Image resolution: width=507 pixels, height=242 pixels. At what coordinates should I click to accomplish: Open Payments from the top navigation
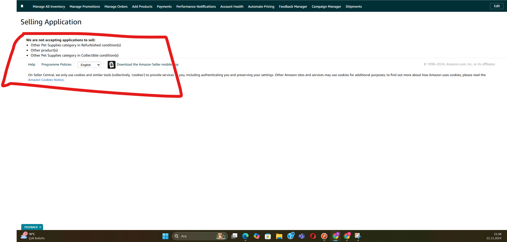164,6
